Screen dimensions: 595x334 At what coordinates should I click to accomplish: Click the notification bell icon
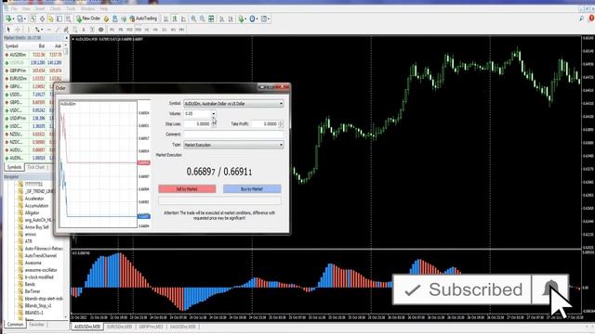549,289
